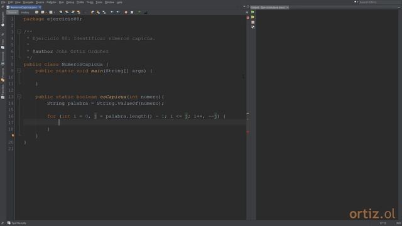Open the Tools menu
Image resolution: width=402 pixels, height=226 pixels.
click(x=99, y=3)
